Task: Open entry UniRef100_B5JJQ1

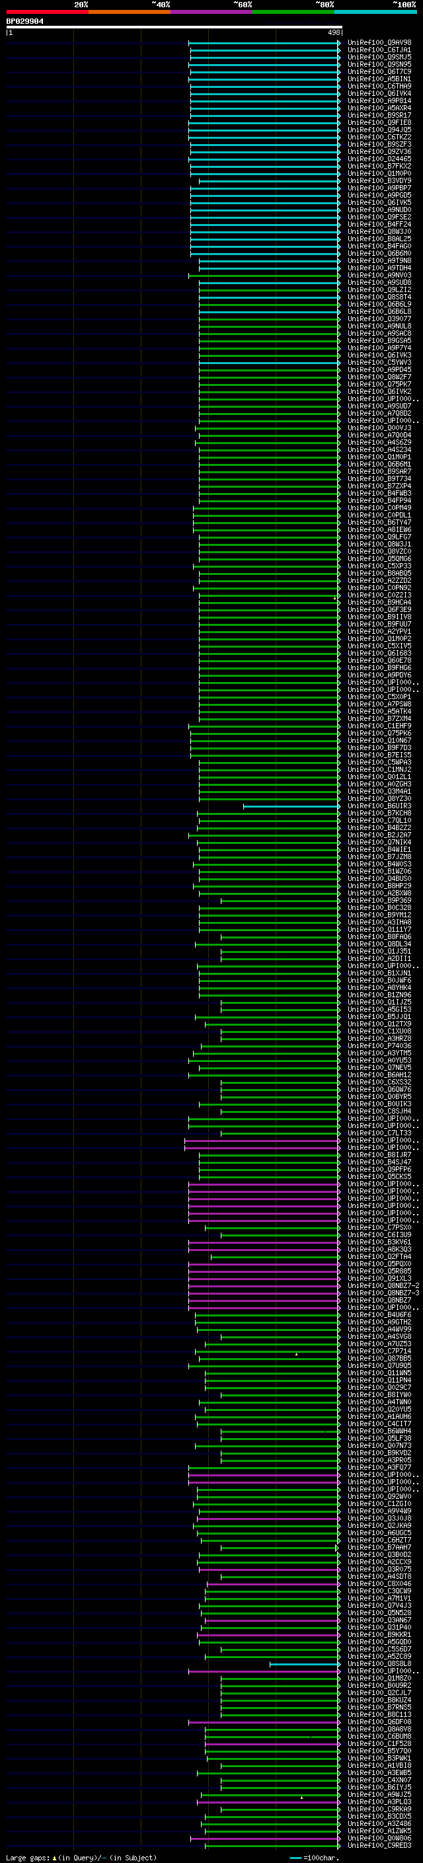Action: coord(379,1017)
